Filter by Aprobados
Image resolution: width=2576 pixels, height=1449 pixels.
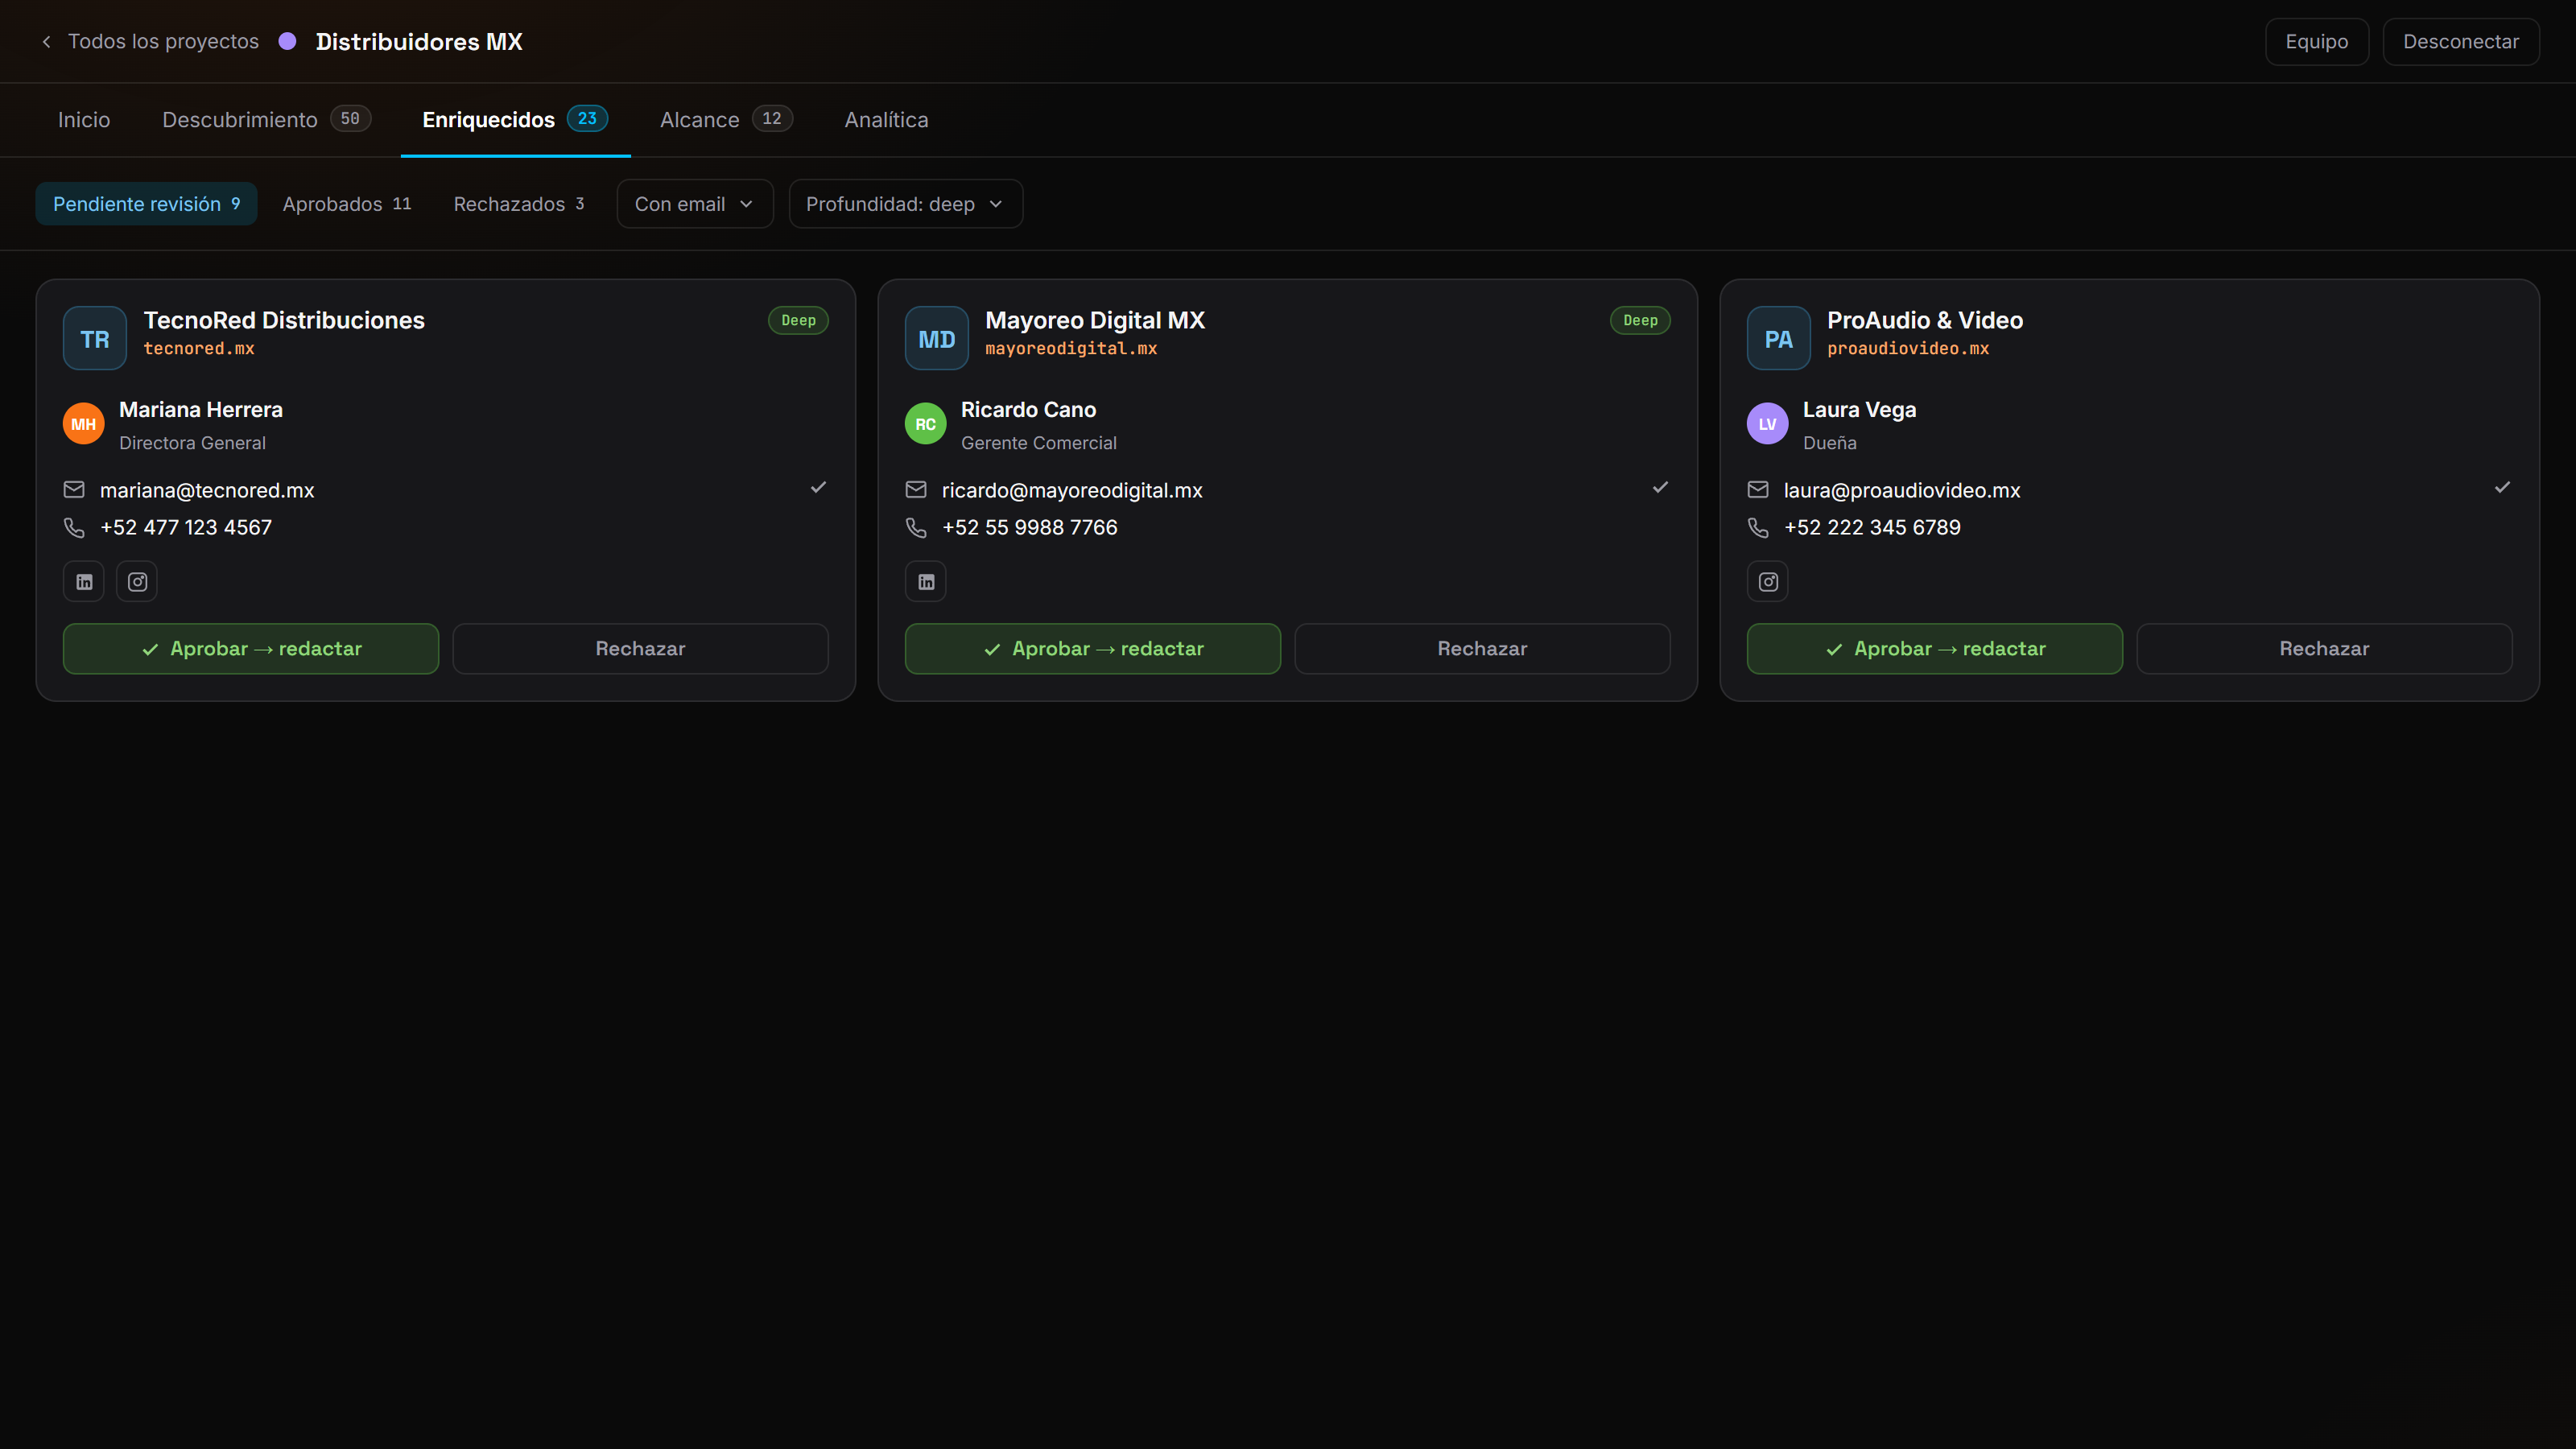pos(347,204)
